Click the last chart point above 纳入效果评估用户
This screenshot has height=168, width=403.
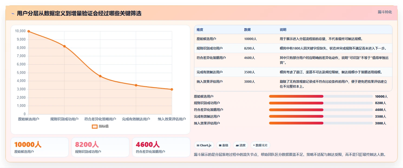[172, 89]
